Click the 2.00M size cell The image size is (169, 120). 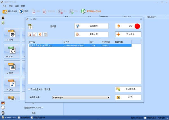(93, 45)
